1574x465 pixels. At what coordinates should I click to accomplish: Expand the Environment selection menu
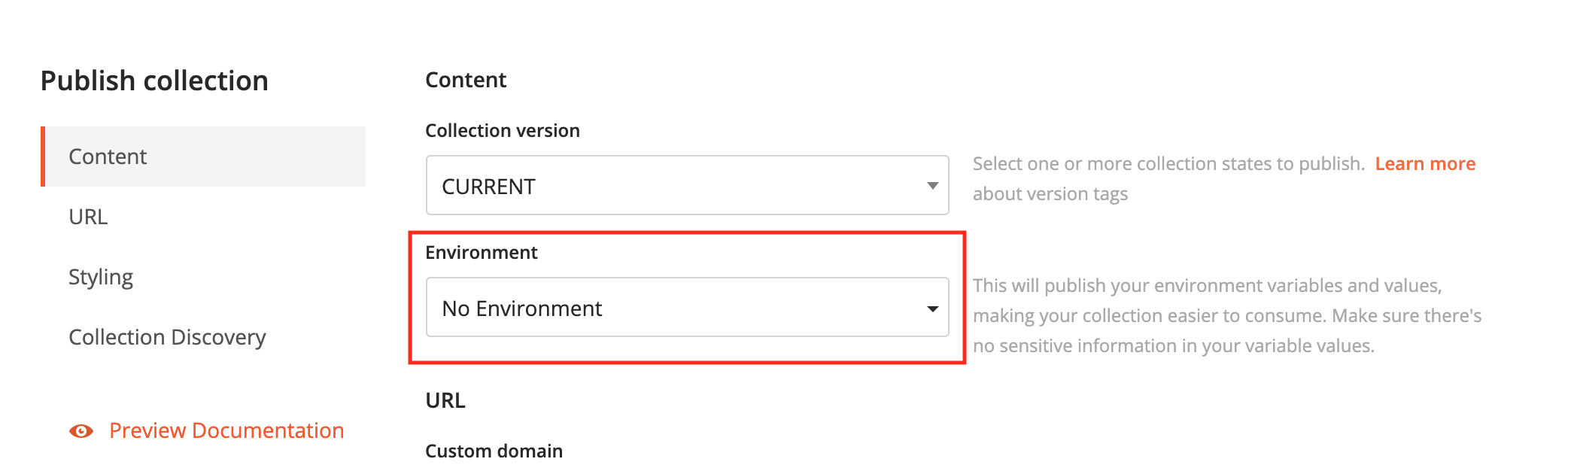[x=686, y=308]
